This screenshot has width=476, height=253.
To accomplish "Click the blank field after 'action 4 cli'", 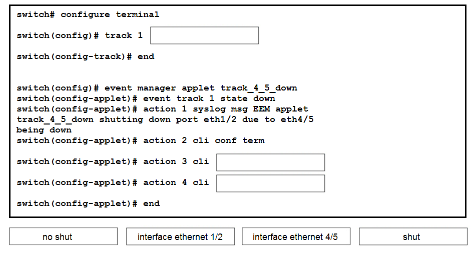I will point(270,183).
